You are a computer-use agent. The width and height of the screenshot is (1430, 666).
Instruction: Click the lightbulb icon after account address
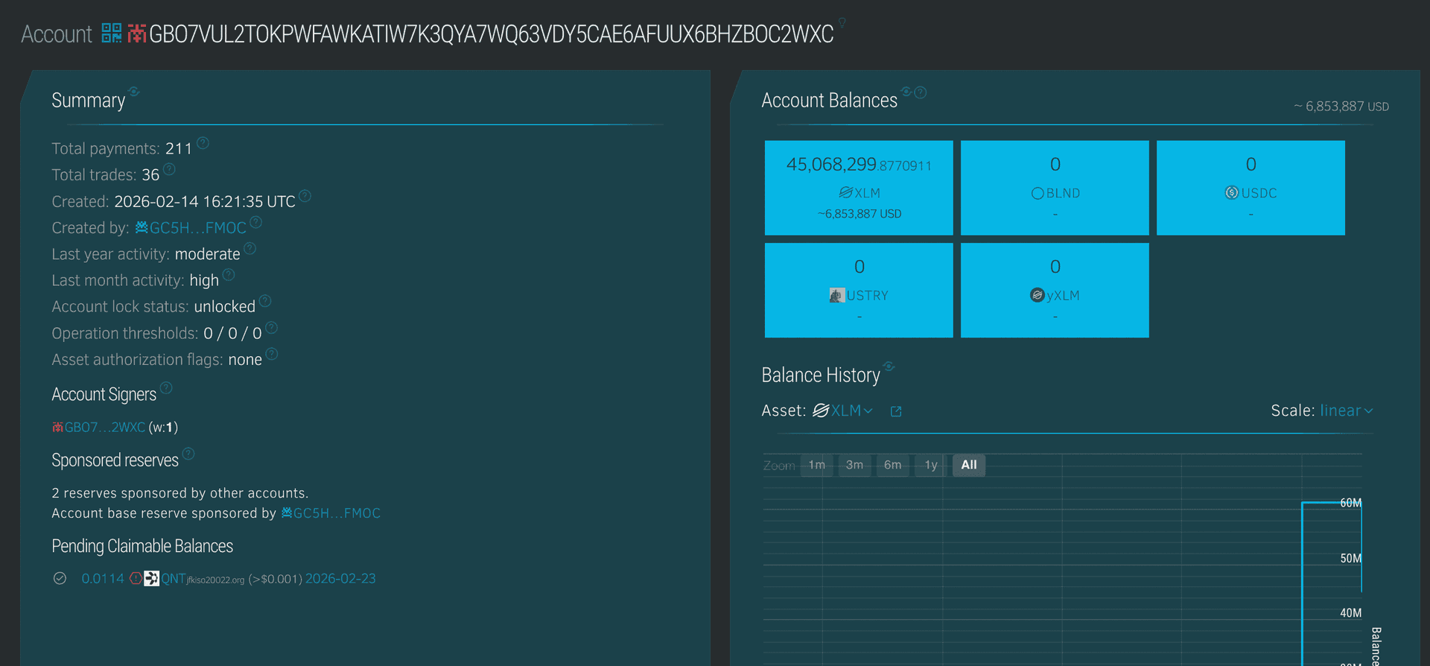tap(842, 22)
